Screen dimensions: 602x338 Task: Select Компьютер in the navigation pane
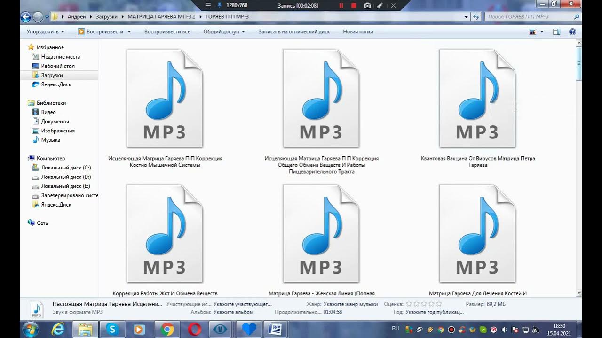coord(50,158)
